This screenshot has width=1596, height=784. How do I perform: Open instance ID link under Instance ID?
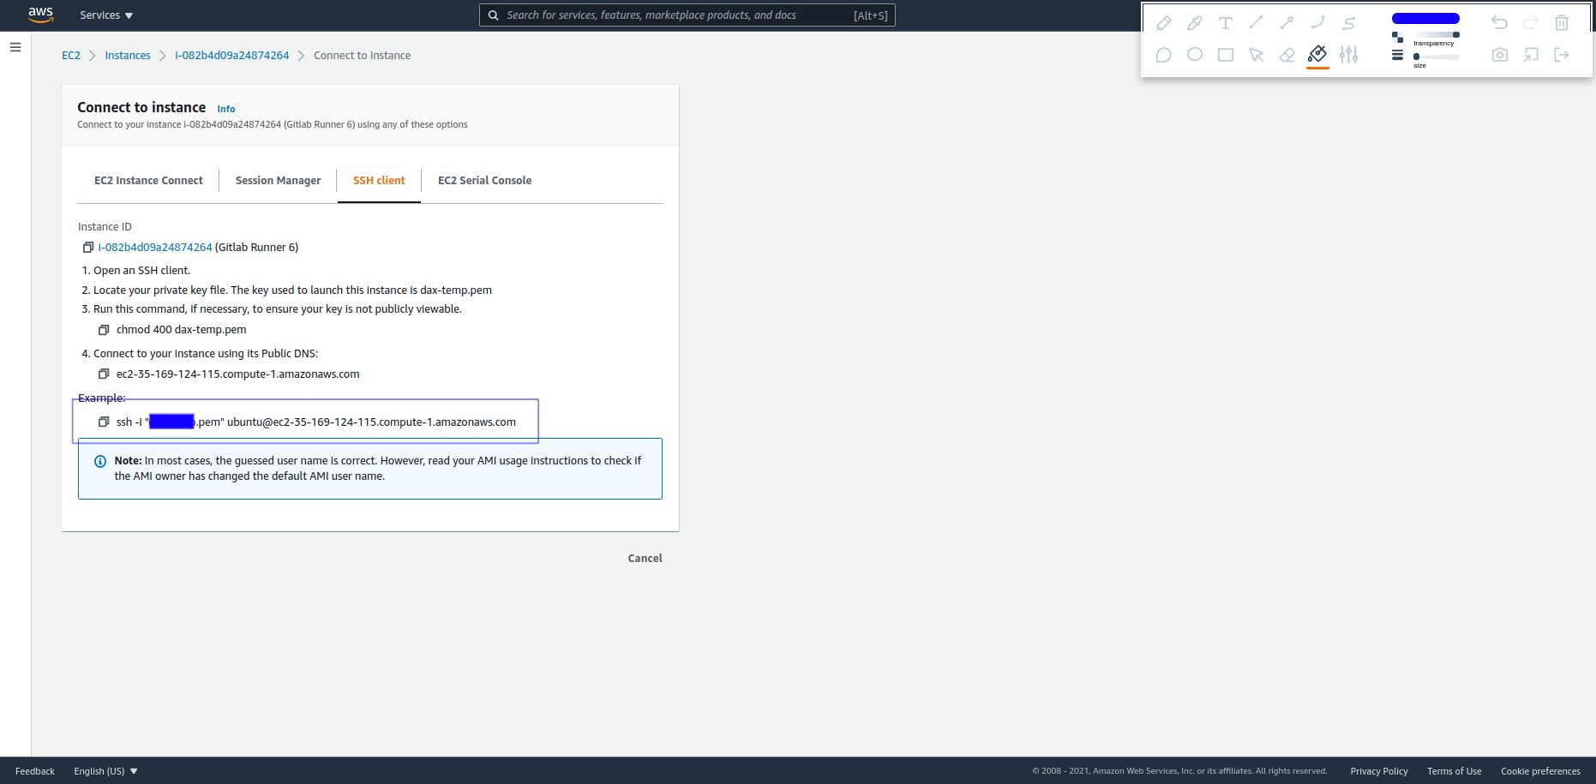click(x=155, y=248)
